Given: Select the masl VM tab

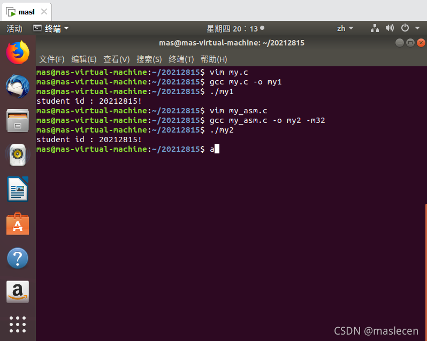Looking at the screenshot, I should tap(27, 12).
